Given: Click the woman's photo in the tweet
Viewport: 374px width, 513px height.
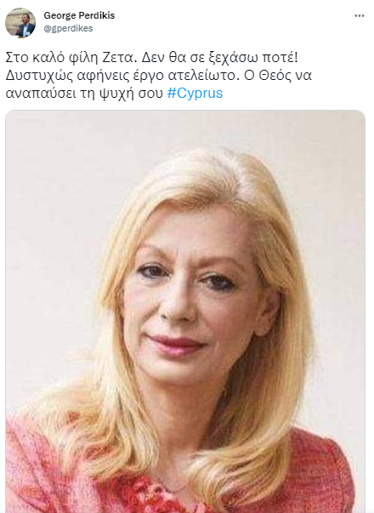Looking at the screenshot, I should tap(185, 311).
